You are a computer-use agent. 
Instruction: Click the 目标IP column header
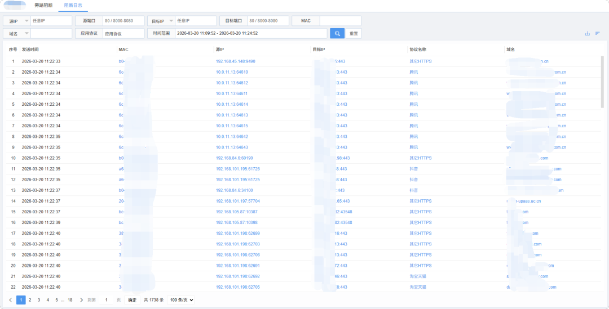coord(319,50)
